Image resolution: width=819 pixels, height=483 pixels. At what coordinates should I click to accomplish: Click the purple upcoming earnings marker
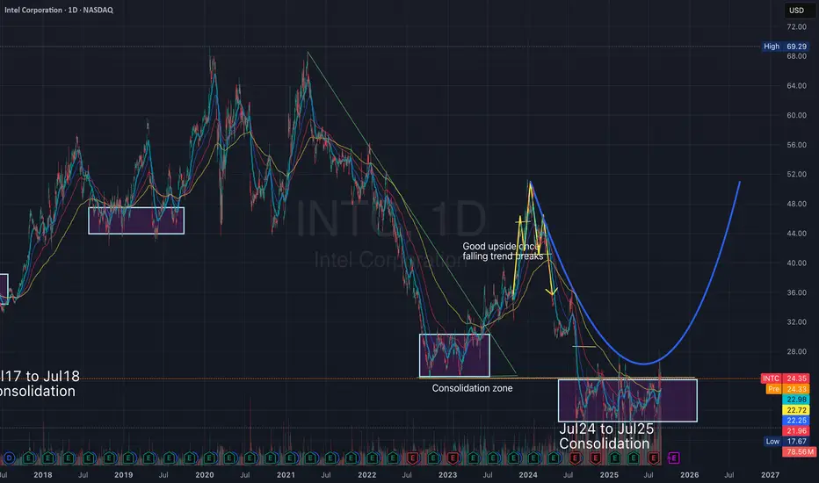coord(673,458)
